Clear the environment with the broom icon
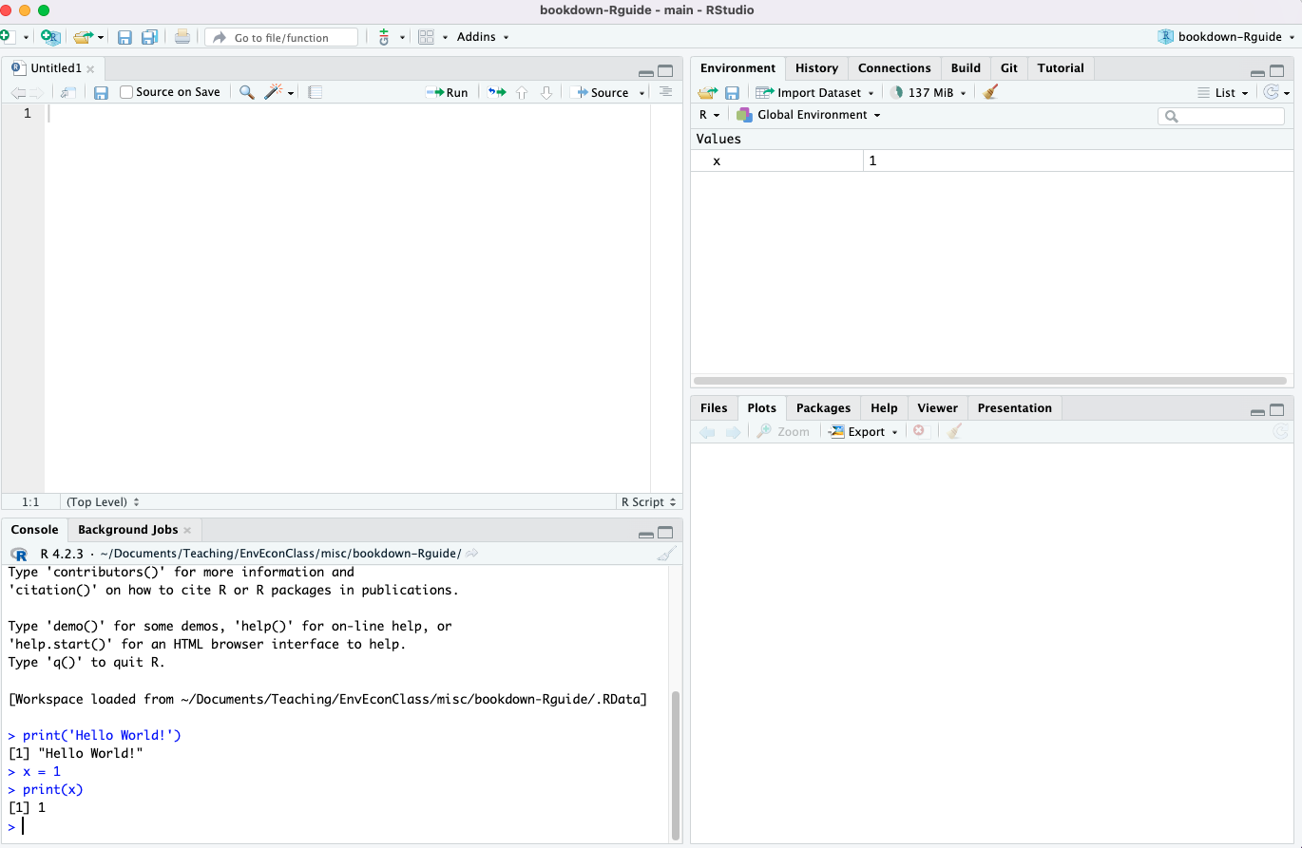 point(990,93)
